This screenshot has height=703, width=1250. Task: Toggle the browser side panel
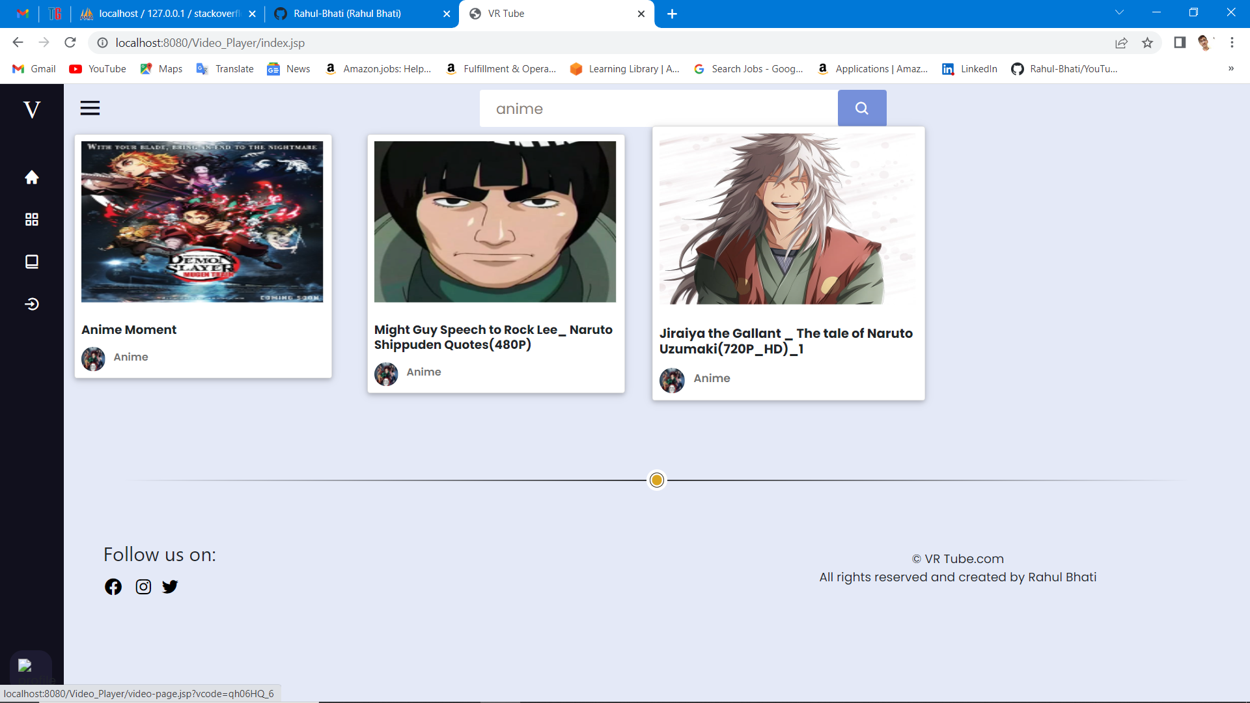pyautogui.click(x=1179, y=43)
